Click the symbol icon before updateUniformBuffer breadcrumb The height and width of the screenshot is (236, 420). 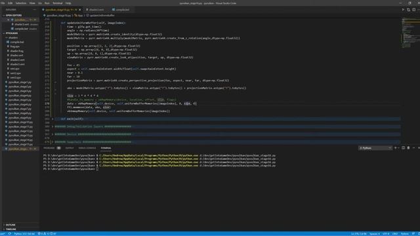(x=87, y=16)
